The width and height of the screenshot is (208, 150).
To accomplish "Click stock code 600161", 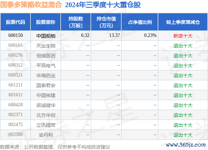I will [15, 45].
